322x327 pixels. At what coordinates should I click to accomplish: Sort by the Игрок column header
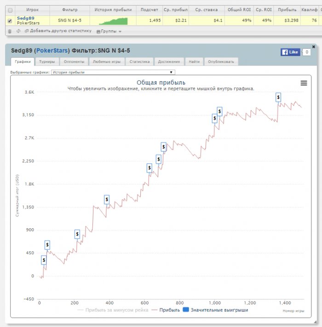32,10
